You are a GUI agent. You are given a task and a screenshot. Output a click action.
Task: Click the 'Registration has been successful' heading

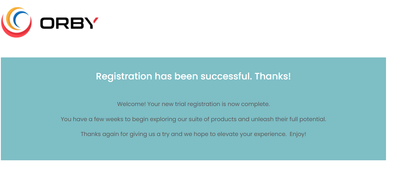[x=193, y=76]
